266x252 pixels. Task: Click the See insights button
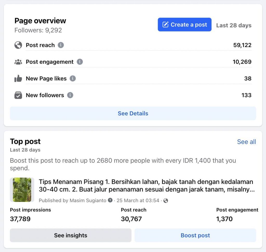(71, 235)
